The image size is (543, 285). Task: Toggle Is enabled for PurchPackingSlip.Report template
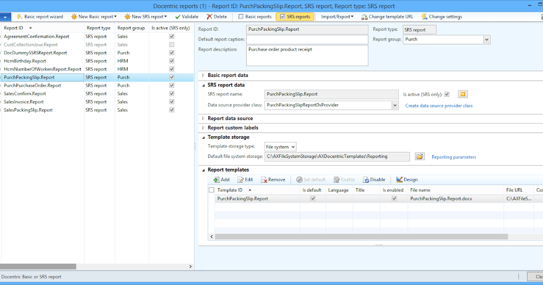pyautogui.click(x=394, y=199)
